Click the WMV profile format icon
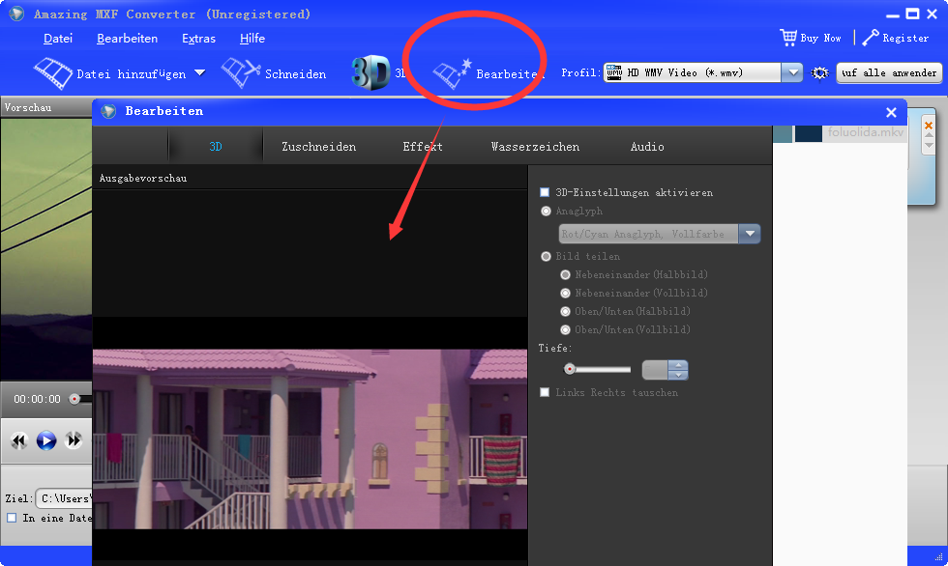Viewport: 948px width, 566px height. pos(614,72)
